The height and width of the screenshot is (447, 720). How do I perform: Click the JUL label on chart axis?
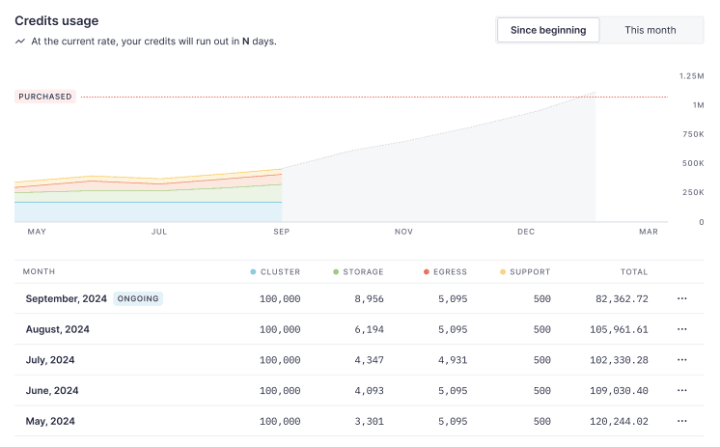[159, 232]
